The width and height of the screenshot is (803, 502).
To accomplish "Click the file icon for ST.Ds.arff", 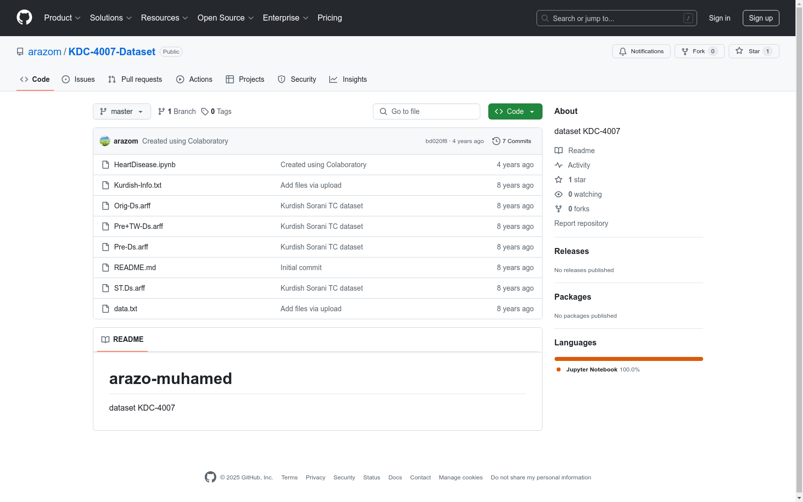I will 105,288.
